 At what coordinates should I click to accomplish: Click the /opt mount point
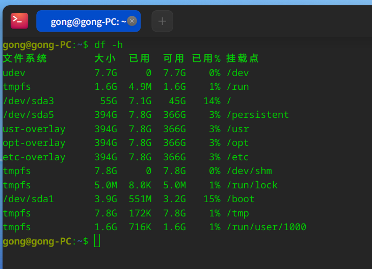(x=238, y=143)
